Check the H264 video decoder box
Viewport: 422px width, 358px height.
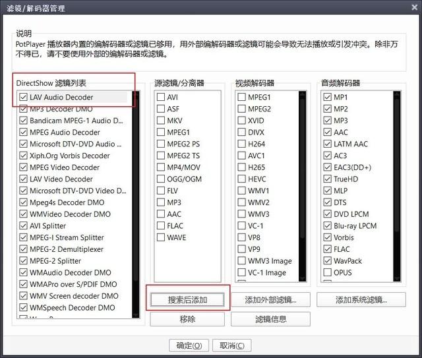241,144
